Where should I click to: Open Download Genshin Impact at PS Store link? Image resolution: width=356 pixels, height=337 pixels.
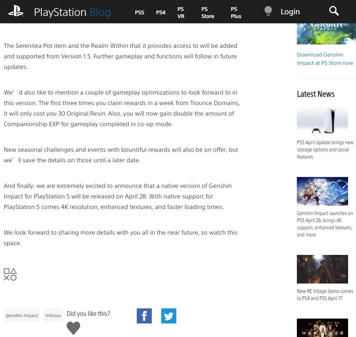(325, 59)
